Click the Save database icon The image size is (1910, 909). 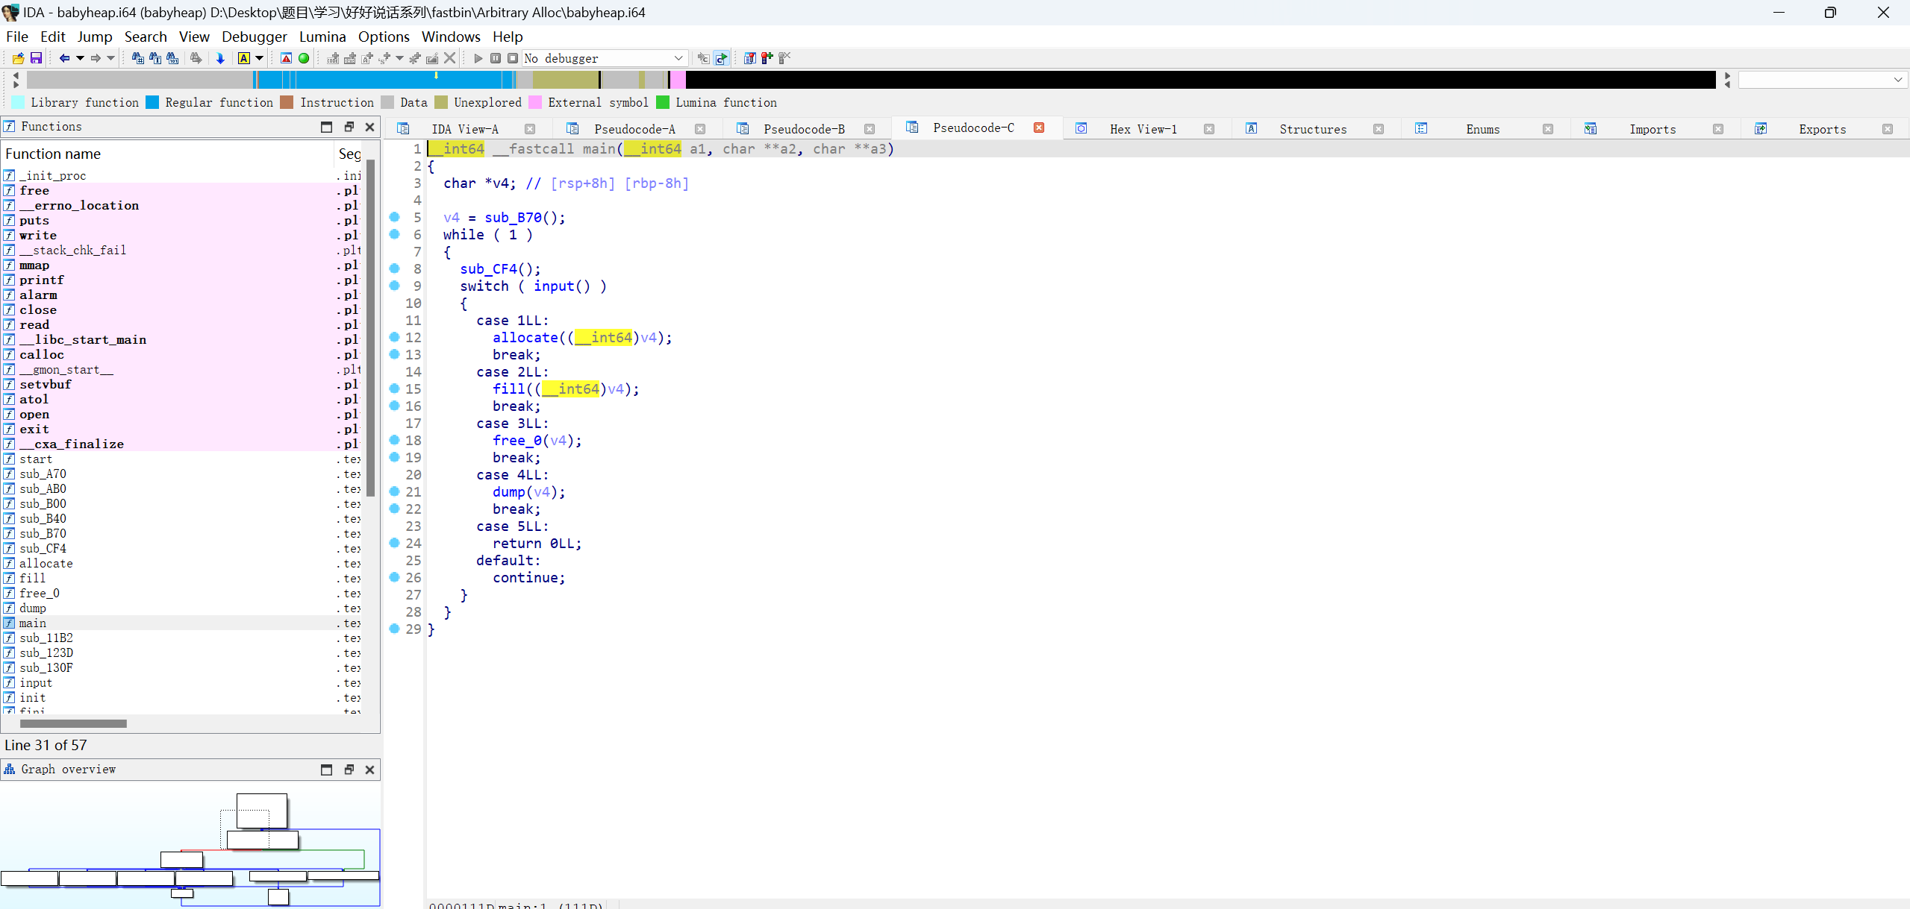35,58
